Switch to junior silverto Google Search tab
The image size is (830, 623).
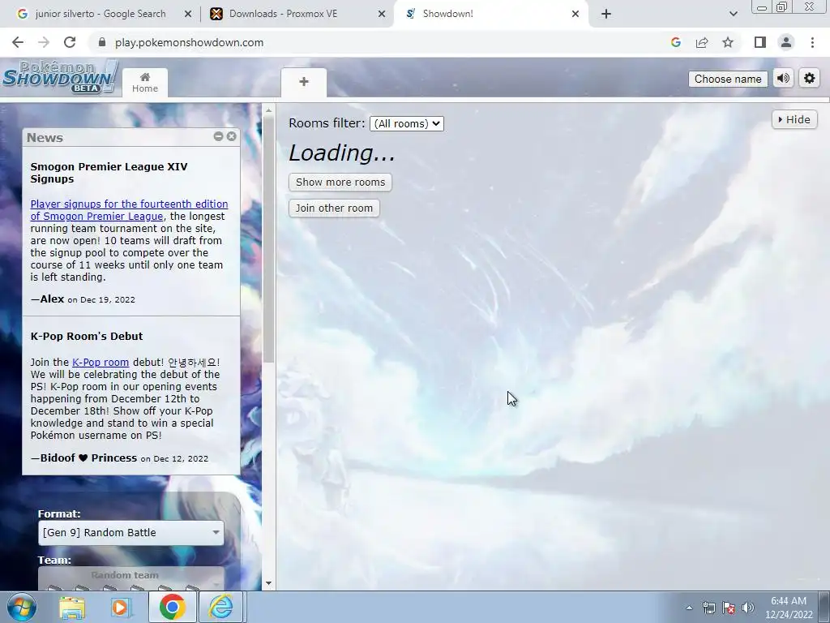tap(100, 14)
